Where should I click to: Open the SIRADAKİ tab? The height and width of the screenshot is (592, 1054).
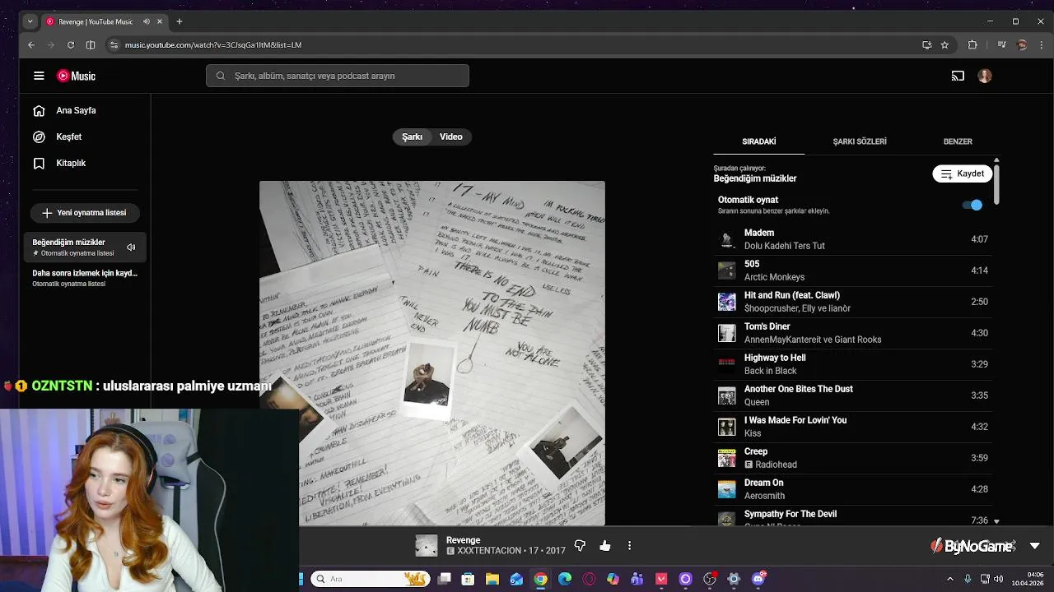click(758, 141)
